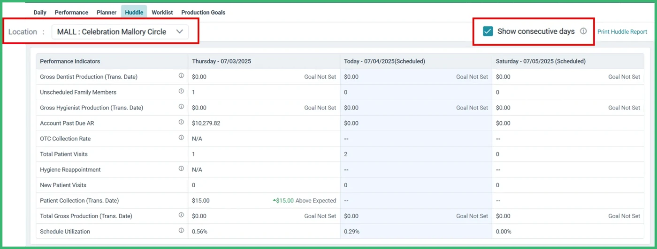The width and height of the screenshot is (657, 249).
Task: Click New Patient Visits row label
Action: tap(63, 185)
